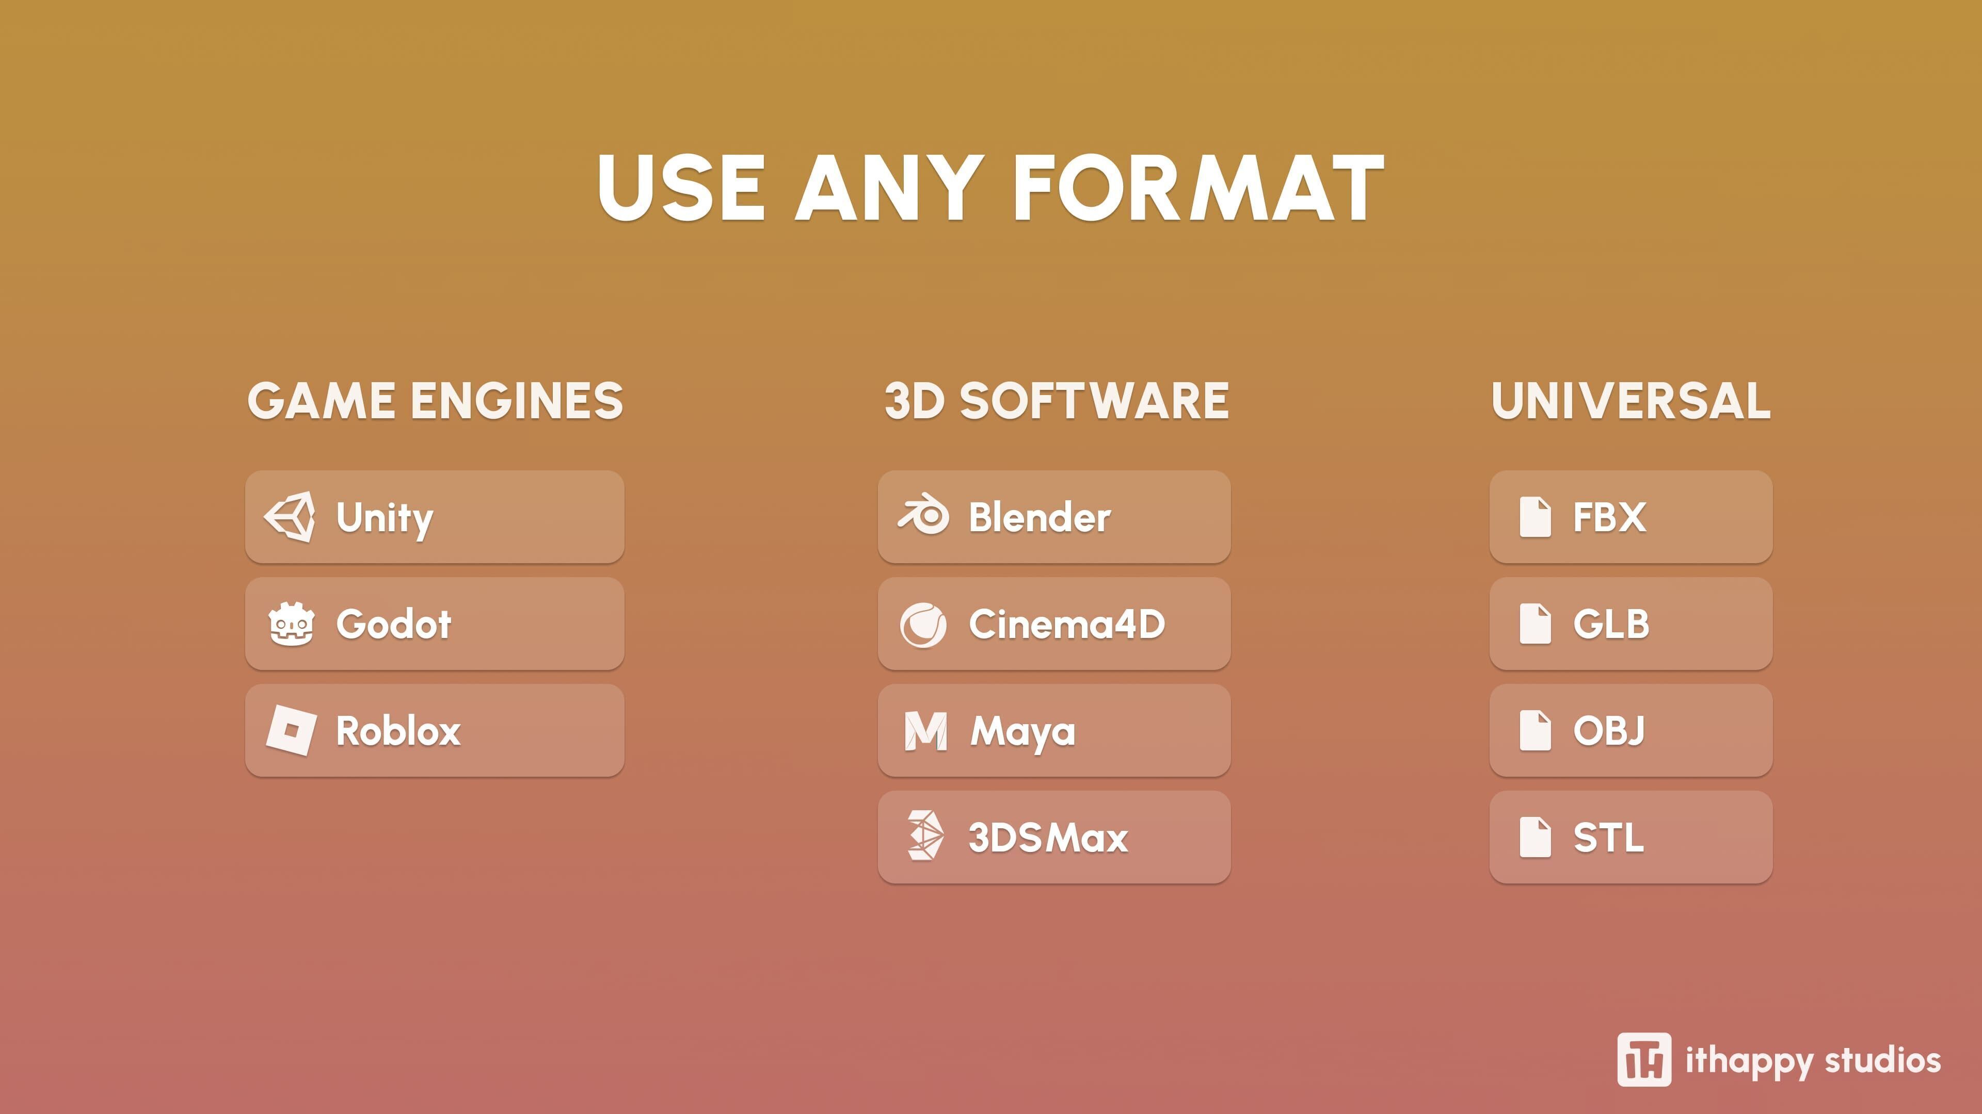This screenshot has width=1982, height=1114.
Task: Click the GAME ENGINES heading
Action: coord(436,401)
